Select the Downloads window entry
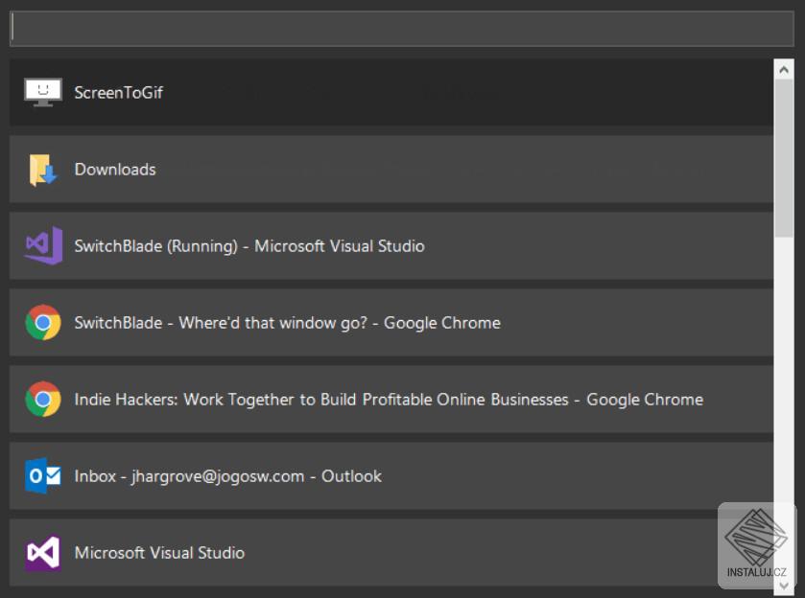The height and width of the screenshot is (598, 805). click(x=115, y=170)
